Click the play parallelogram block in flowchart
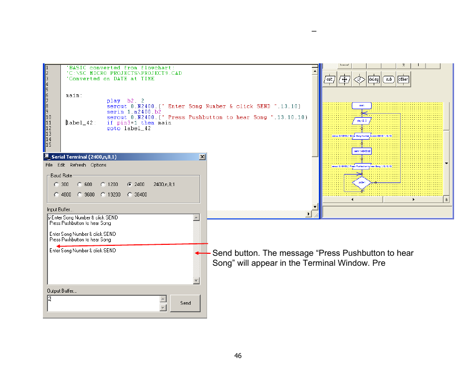 pyautogui.click(x=362, y=121)
